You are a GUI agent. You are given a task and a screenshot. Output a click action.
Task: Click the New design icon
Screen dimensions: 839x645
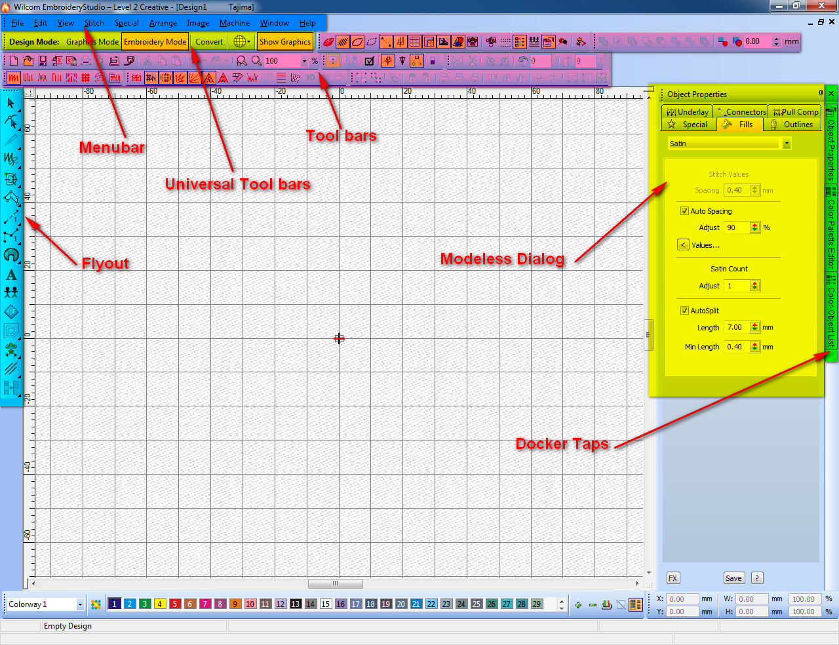coord(14,61)
